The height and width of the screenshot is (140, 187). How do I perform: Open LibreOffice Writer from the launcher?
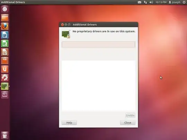coord(5,35)
